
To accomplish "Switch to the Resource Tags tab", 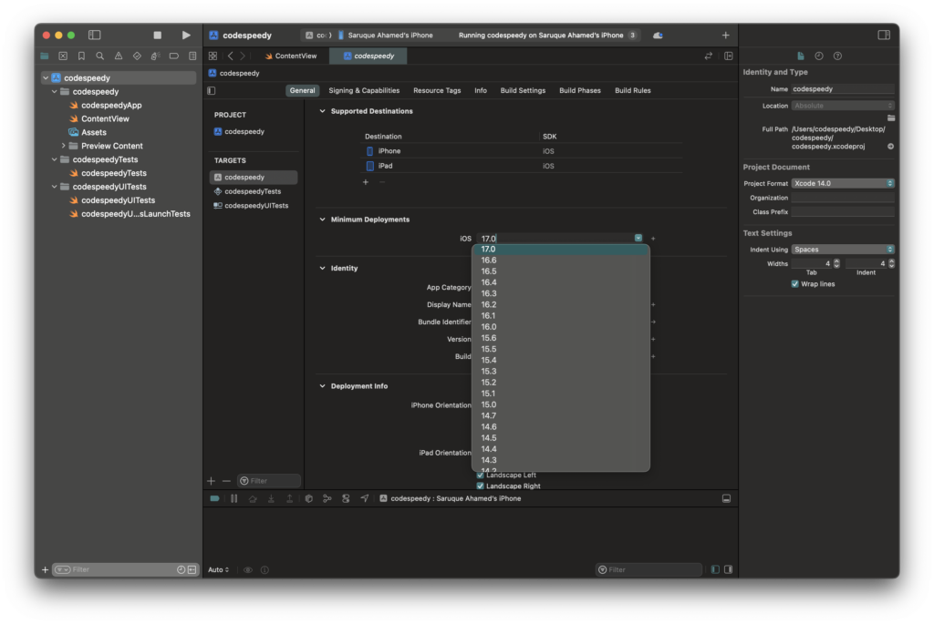I will [437, 90].
